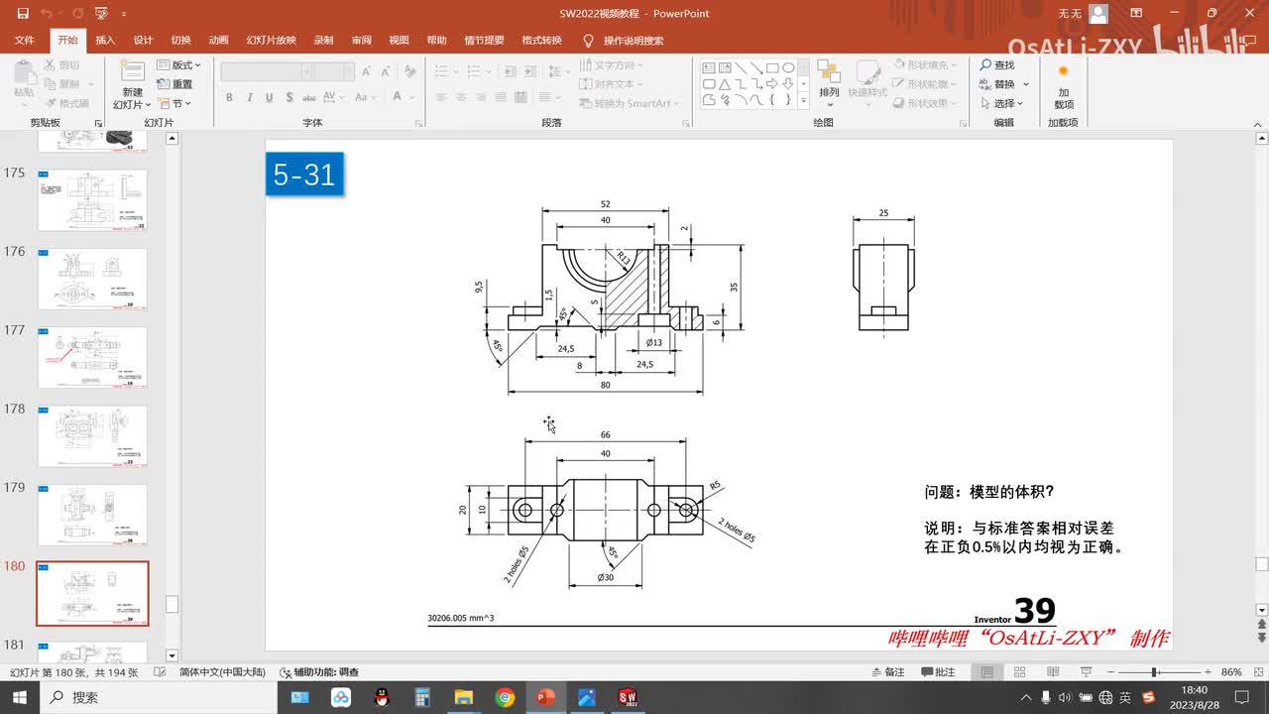1269x714 pixels.
Task: Collapse the ribbon with the chevron
Action: click(x=1256, y=123)
